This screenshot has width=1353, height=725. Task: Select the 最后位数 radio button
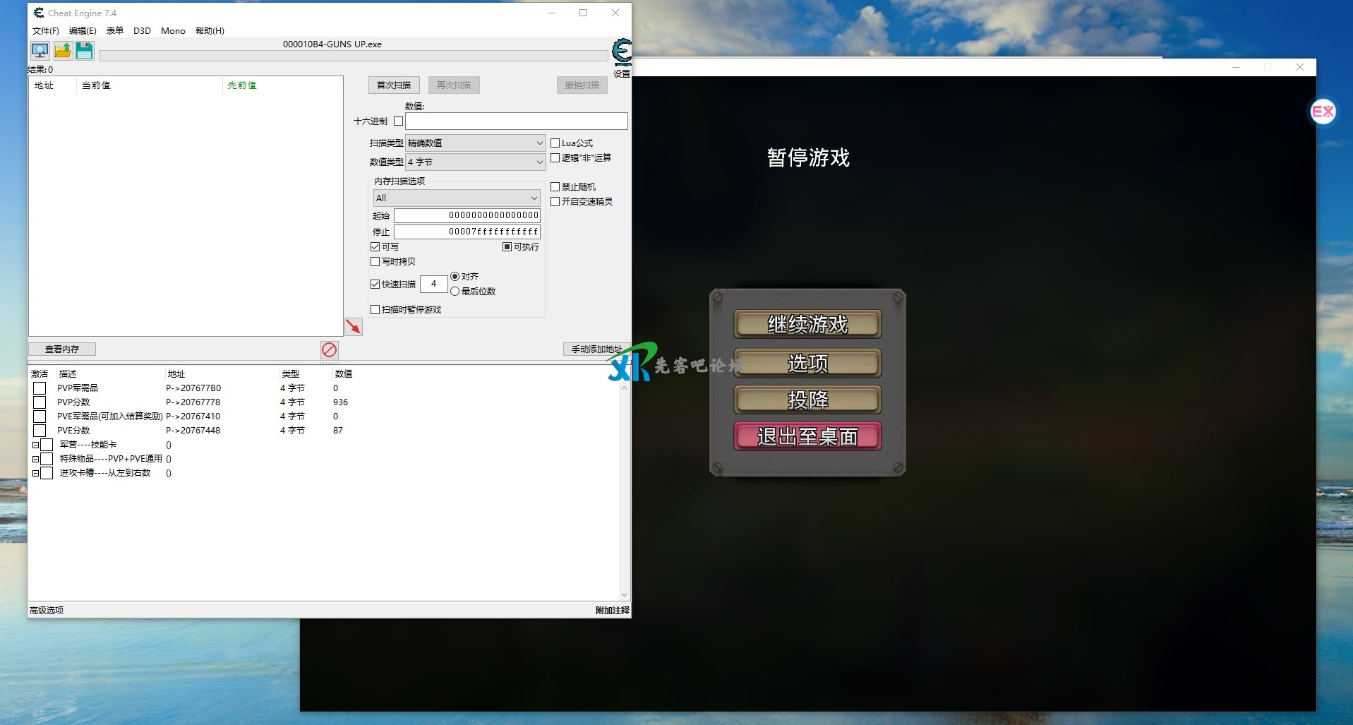[x=455, y=292]
